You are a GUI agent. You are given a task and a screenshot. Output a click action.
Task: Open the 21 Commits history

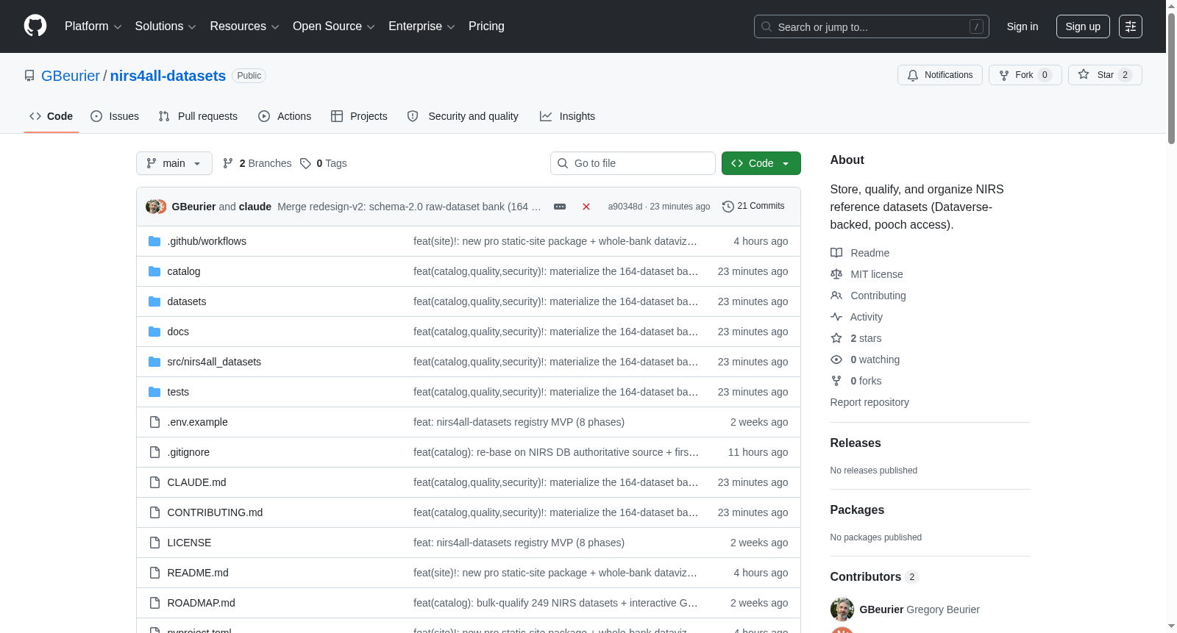click(x=753, y=207)
